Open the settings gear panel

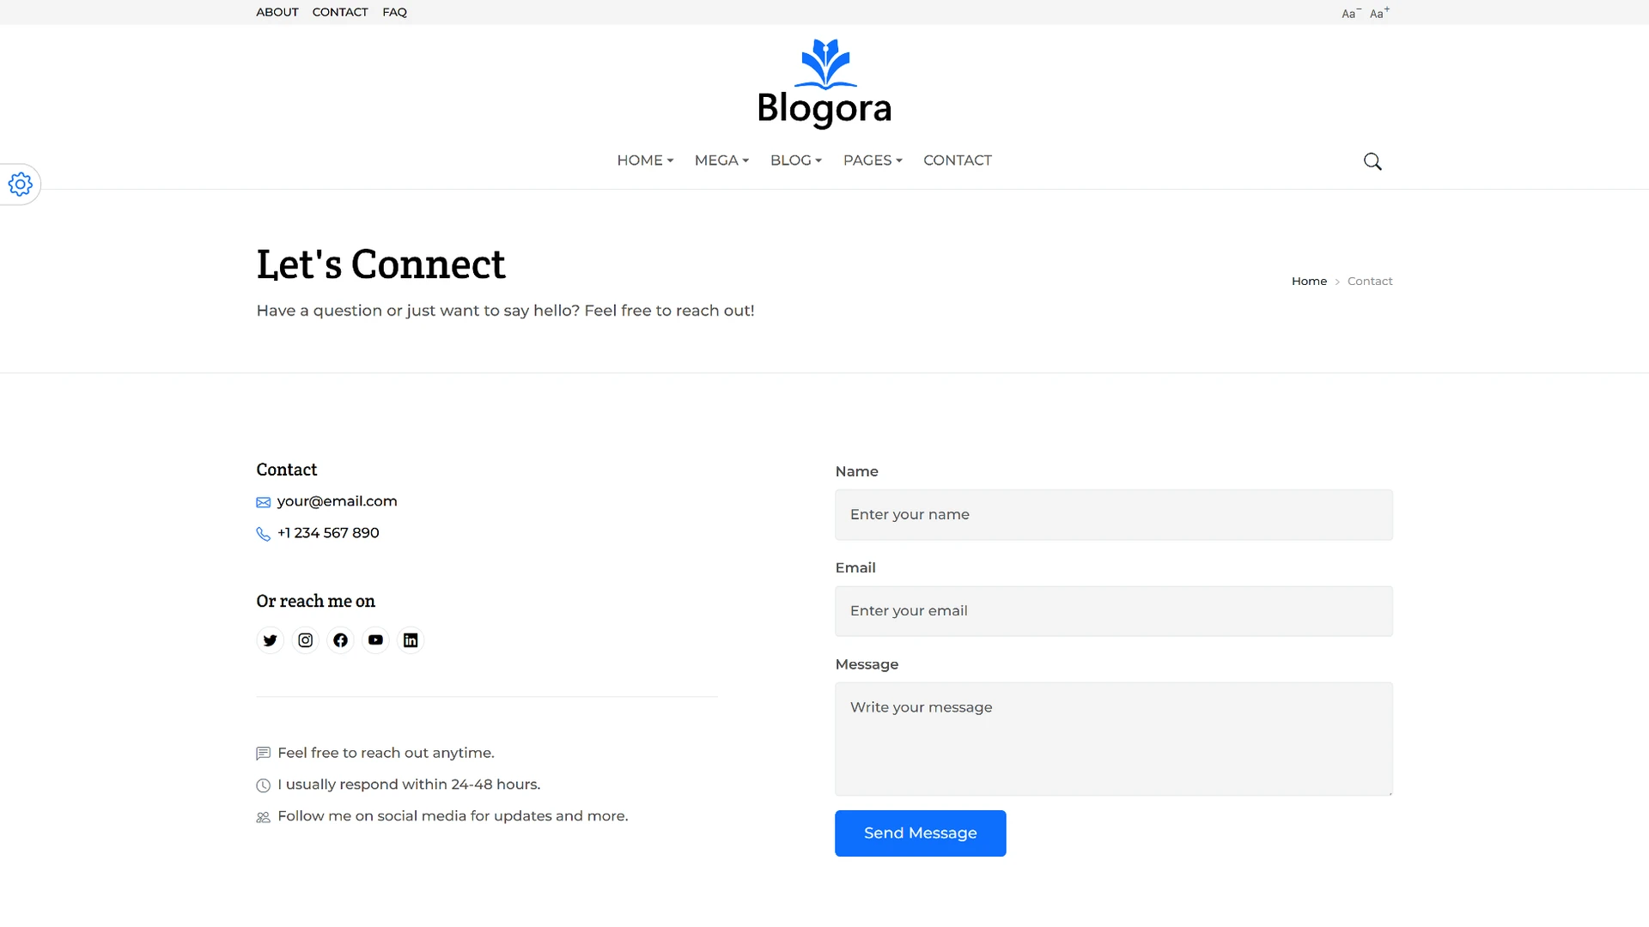[20, 184]
